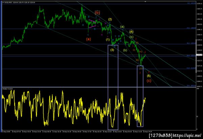This screenshot has height=139, width=203.
Task: Click the lower magenta triangle trendline
Action: click(92, 27)
